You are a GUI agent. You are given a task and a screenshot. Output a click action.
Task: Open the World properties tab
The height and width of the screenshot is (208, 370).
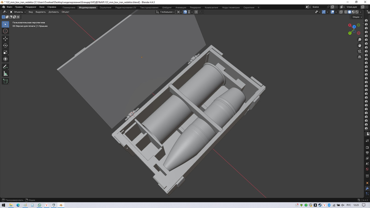(x=367, y=169)
